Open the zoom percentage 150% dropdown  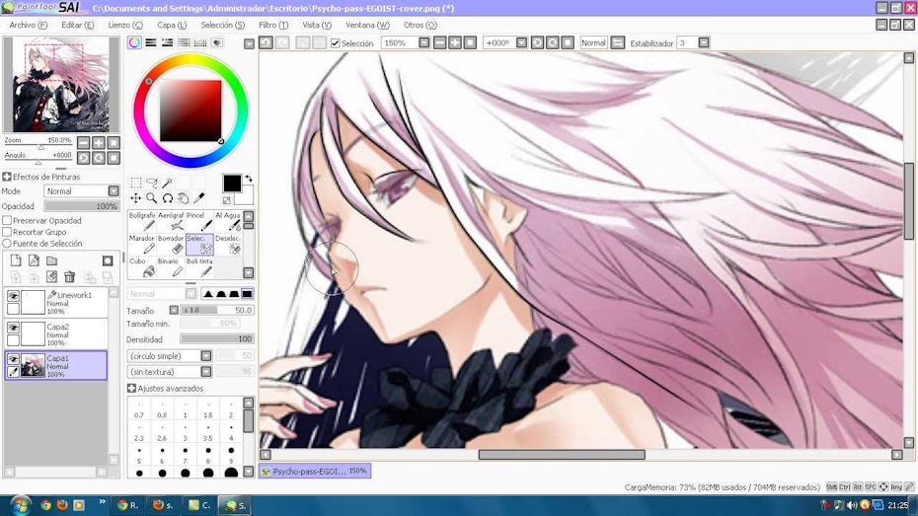423,43
